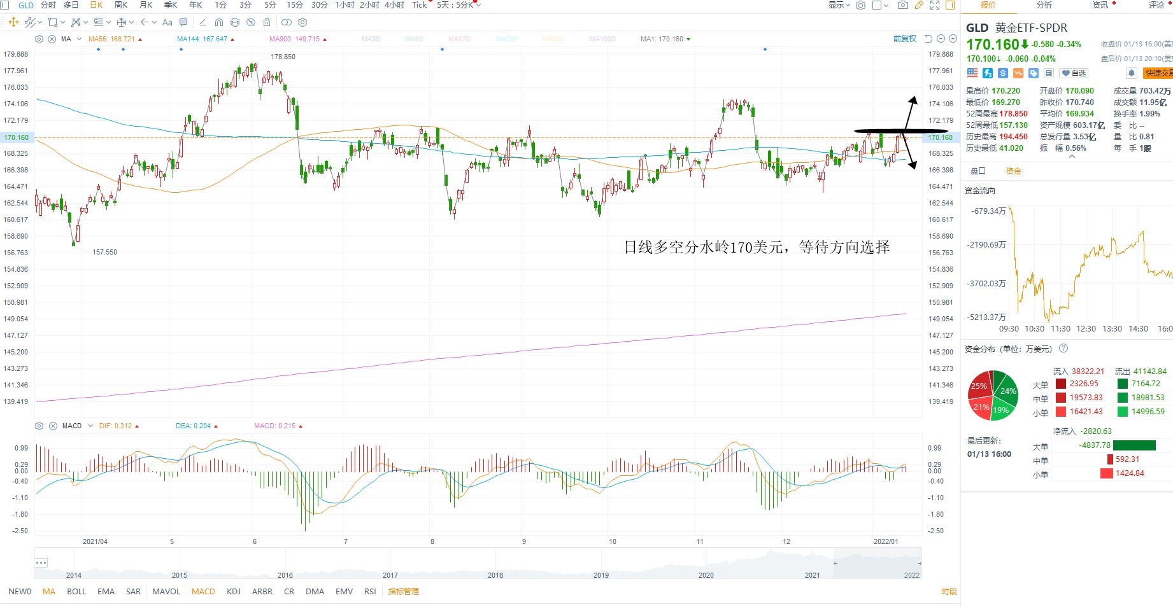This screenshot has width=1173, height=607.
Task: Enable the RSI indicator
Action: pyautogui.click(x=370, y=591)
